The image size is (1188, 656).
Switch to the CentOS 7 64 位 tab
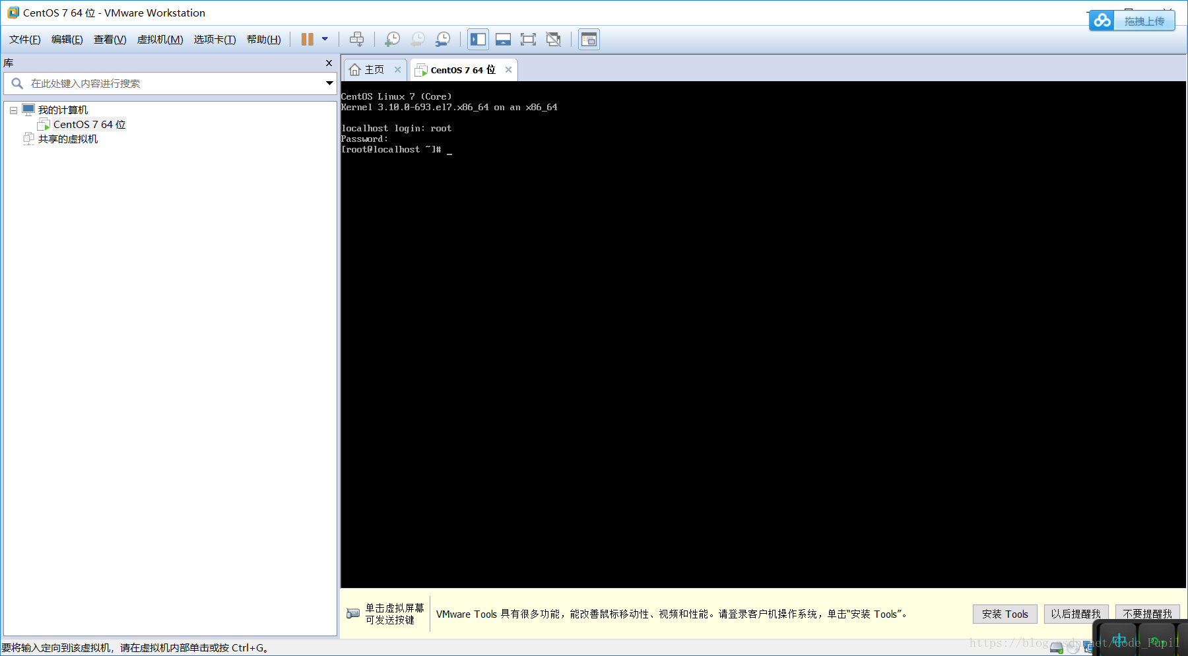coord(463,70)
